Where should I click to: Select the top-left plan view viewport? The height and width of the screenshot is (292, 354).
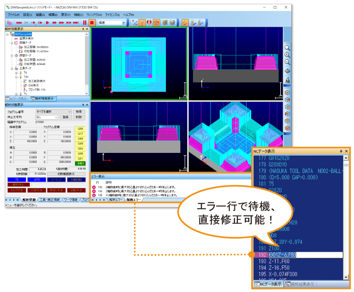coord(139,64)
